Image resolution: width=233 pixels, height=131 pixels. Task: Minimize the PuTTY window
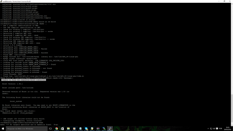pos(219,1)
